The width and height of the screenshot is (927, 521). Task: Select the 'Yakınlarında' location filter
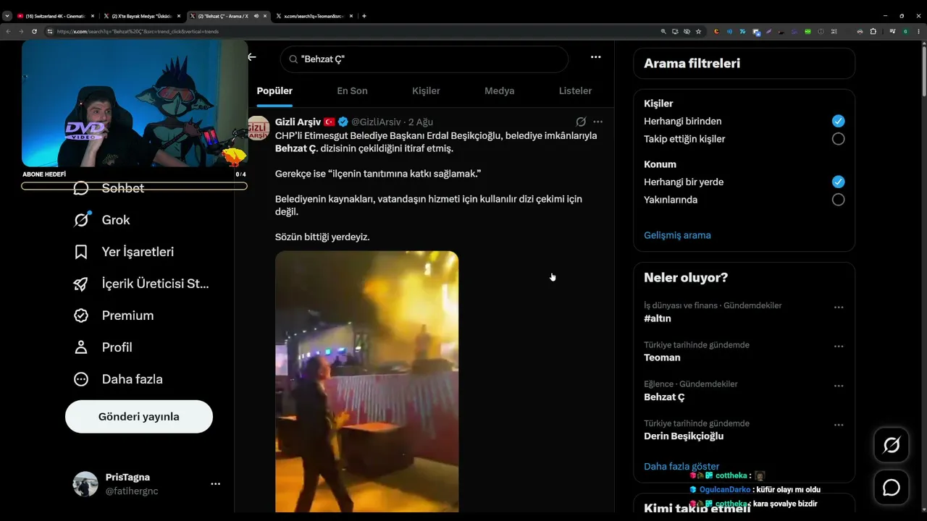point(838,200)
